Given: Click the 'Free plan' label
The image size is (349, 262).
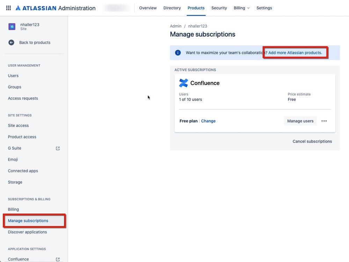Looking at the screenshot, I should click(189, 121).
